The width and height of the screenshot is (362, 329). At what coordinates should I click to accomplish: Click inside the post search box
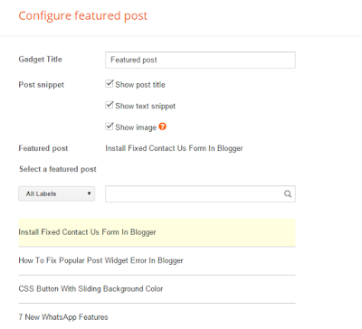(x=200, y=193)
